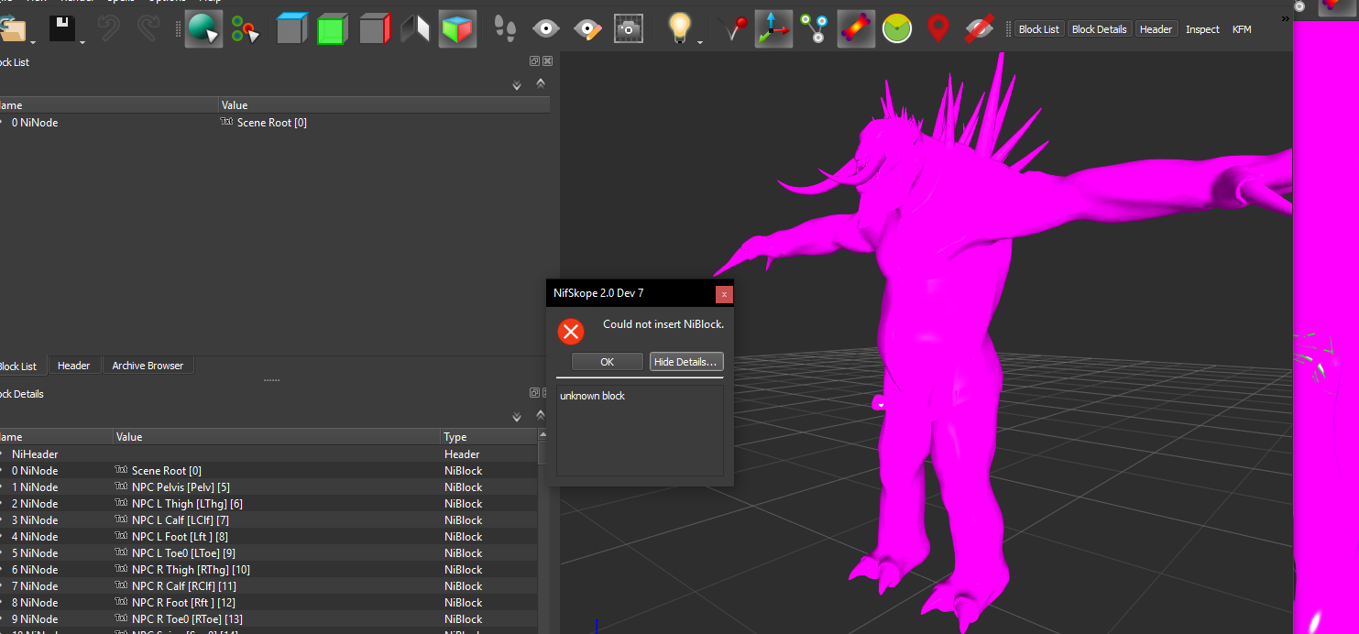Select the Perspective colored cube view icon
Image resolution: width=1359 pixels, height=634 pixels.
click(x=457, y=29)
